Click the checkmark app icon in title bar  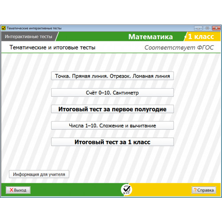click(x=4, y=28)
